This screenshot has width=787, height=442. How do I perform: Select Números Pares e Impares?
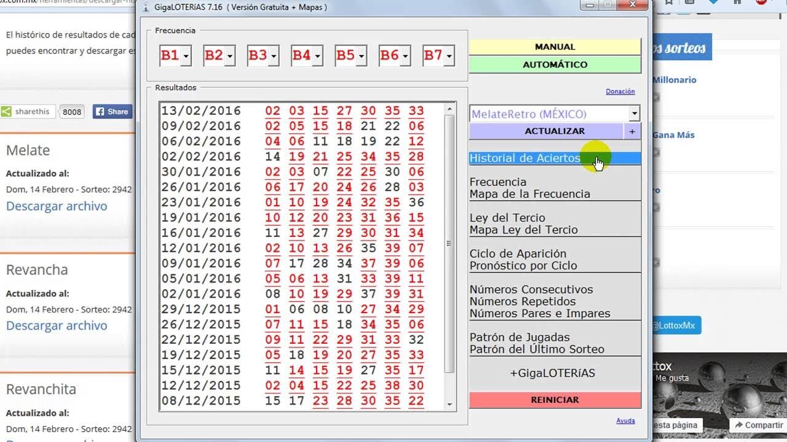point(540,314)
